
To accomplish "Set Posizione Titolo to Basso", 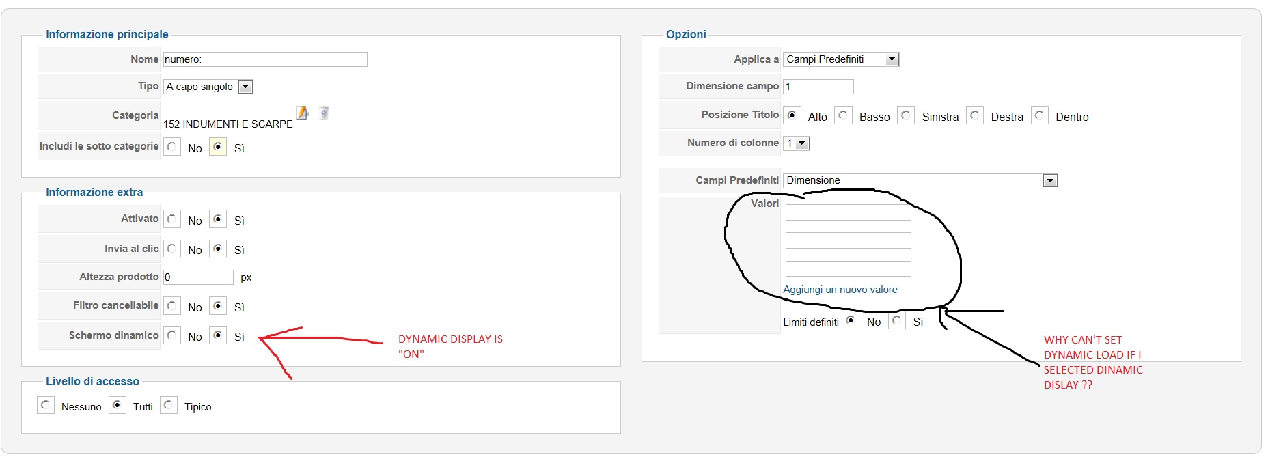I will [x=844, y=115].
